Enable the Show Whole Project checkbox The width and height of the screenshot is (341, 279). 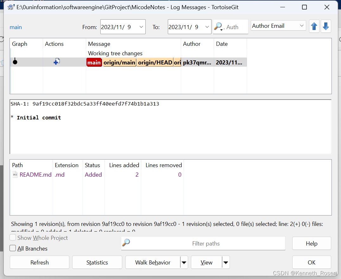click(12, 237)
